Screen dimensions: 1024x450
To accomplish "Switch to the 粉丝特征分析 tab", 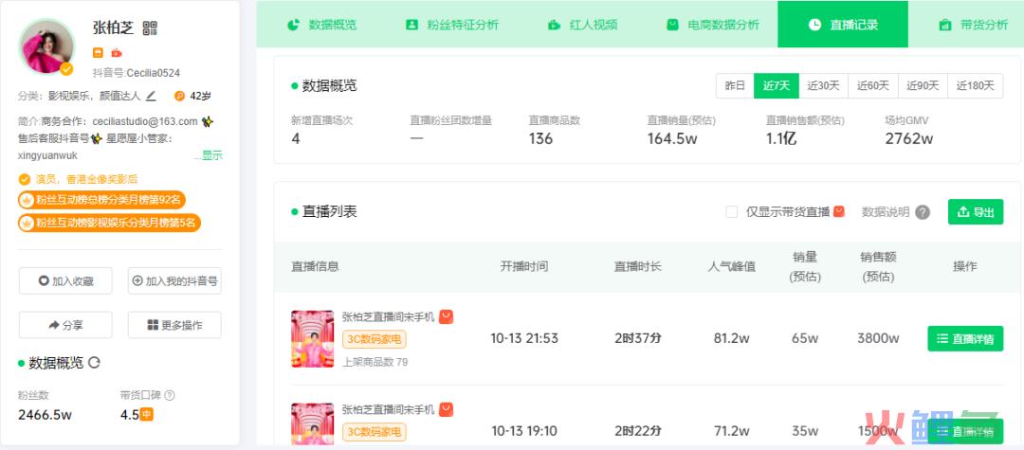I will [452, 25].
